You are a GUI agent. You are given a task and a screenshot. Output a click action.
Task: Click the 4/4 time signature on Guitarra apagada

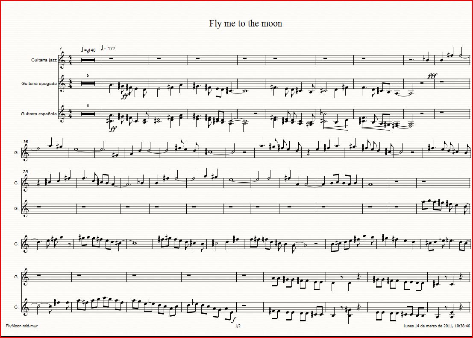[x=71, y=84]
